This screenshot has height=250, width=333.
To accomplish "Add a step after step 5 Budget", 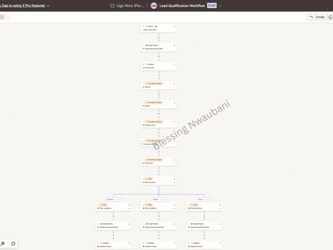I will [159, 114].
